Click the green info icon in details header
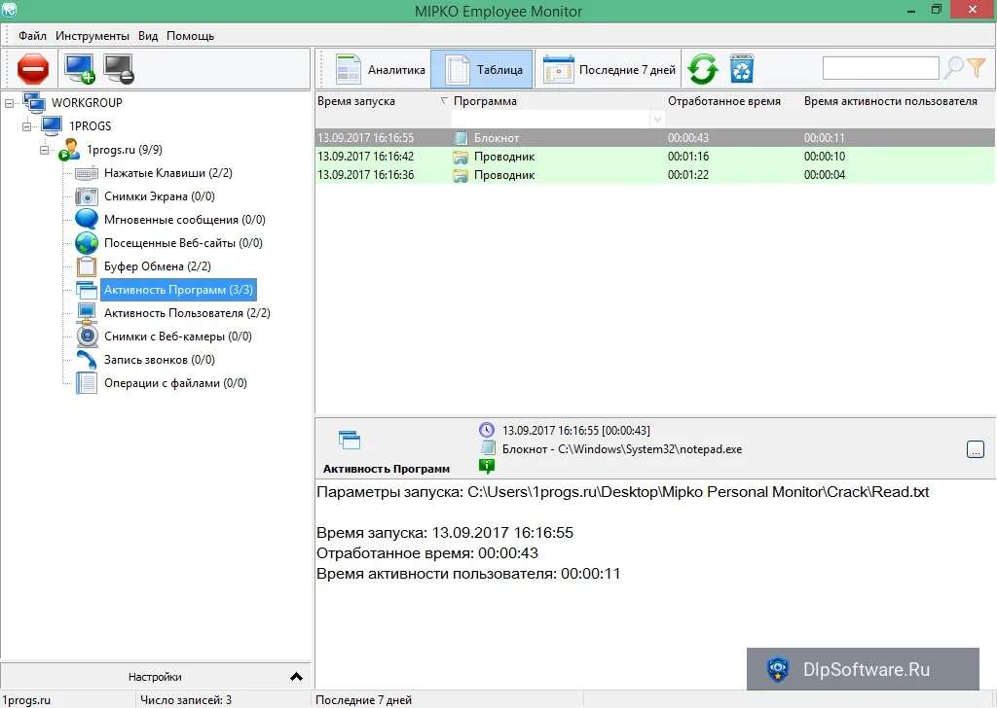997x708 pixels. point(487,467)
